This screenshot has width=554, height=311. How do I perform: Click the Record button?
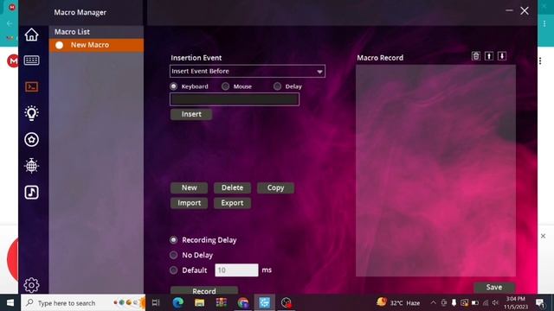tap(204, 290)
